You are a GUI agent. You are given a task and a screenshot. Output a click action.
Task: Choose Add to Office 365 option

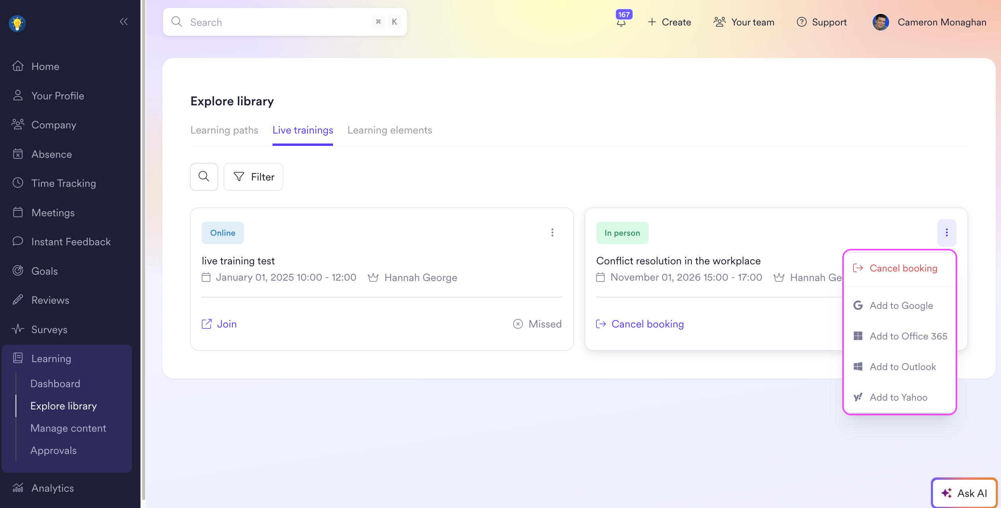(908, 336)
